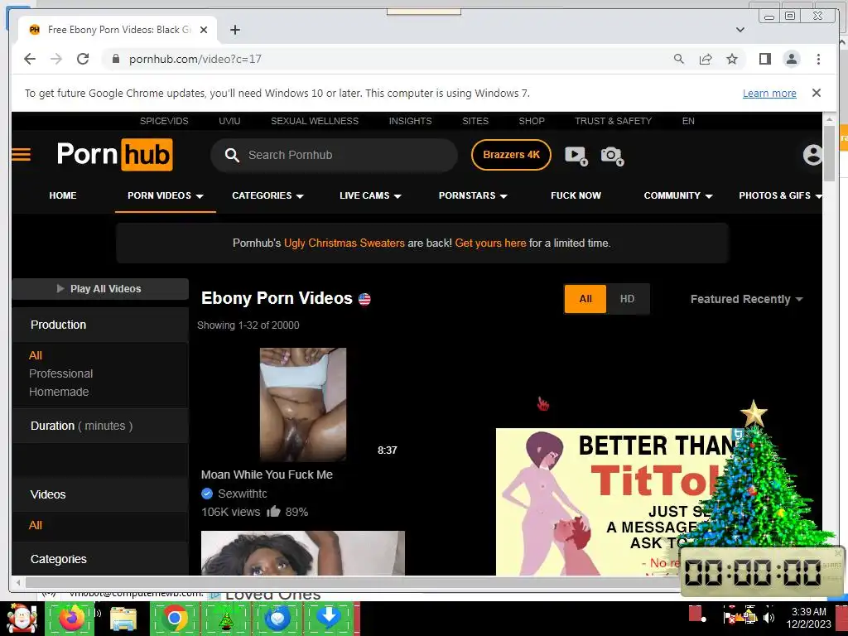This screenshot has height=636, width=848.
Task: Open the site's hamburger menu
Action: [21, 155]
